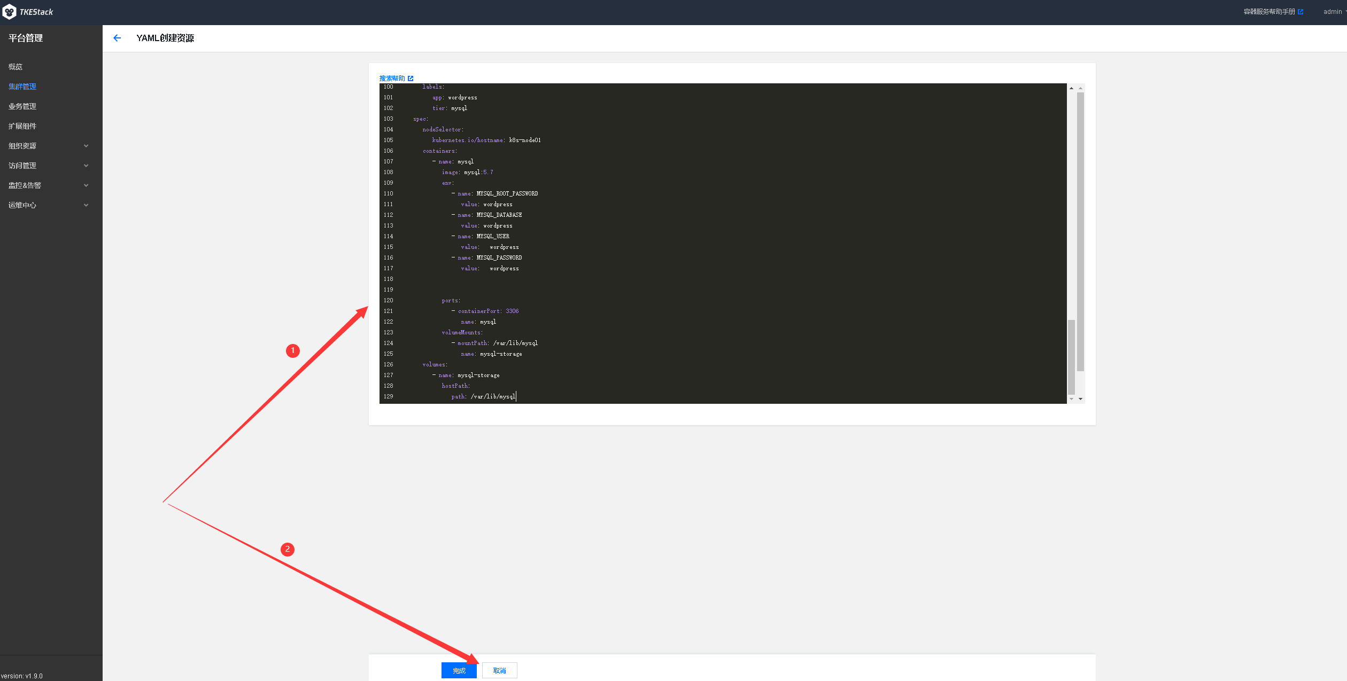
Task: Click the version v1.9.0 label
Action: point(21,676)
